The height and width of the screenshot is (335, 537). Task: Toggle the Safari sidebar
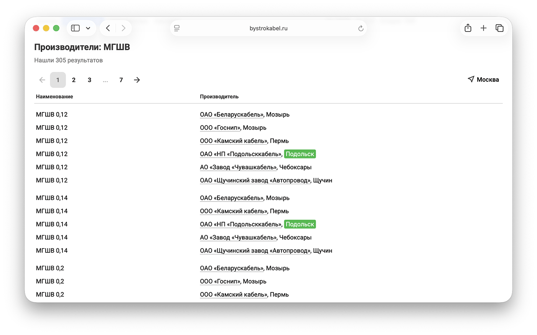click(76, 28)
